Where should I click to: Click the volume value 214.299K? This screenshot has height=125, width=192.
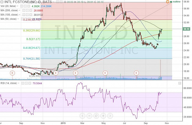click(46, 6)
